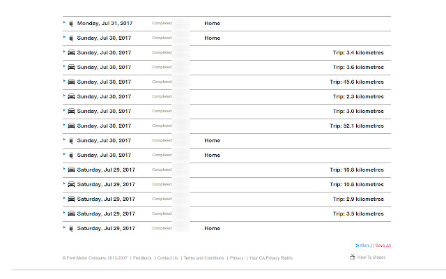Image resolution: width=446 pixels, height=279 pixels.
Task: Click the double-chevron icon beside More
Action: (x=357, y=246)
